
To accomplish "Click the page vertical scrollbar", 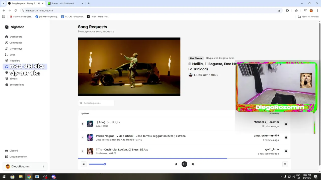I will [320, 94].
